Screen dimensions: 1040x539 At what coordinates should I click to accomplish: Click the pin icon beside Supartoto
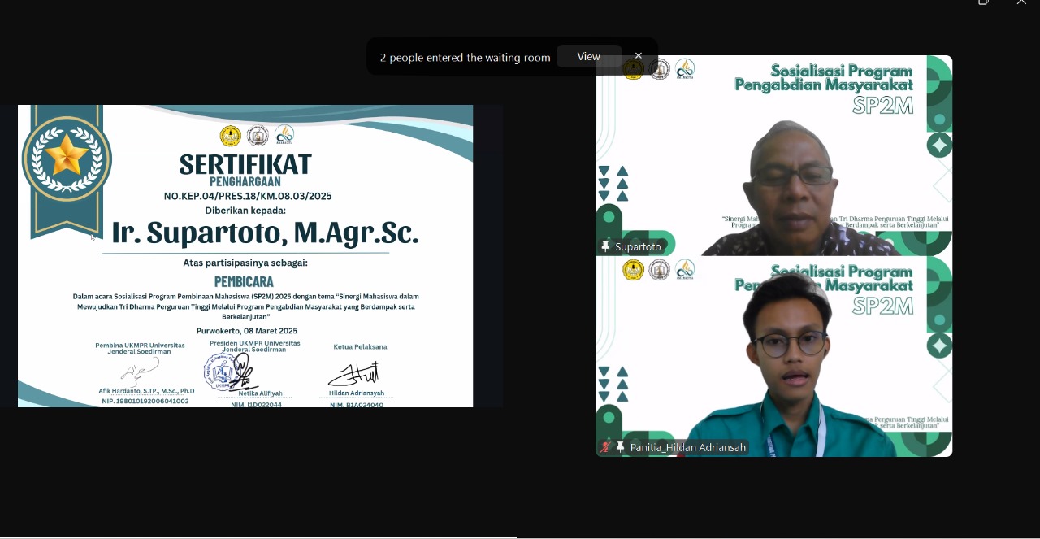pos(605,246)
